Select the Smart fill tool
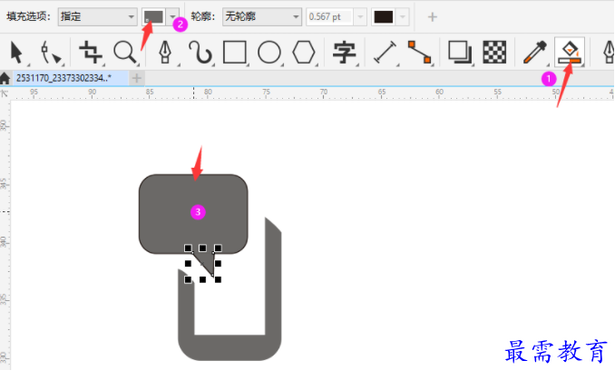The width and height of the screenshot is (615, 380). pyautogui.click(x=570, y=52)
